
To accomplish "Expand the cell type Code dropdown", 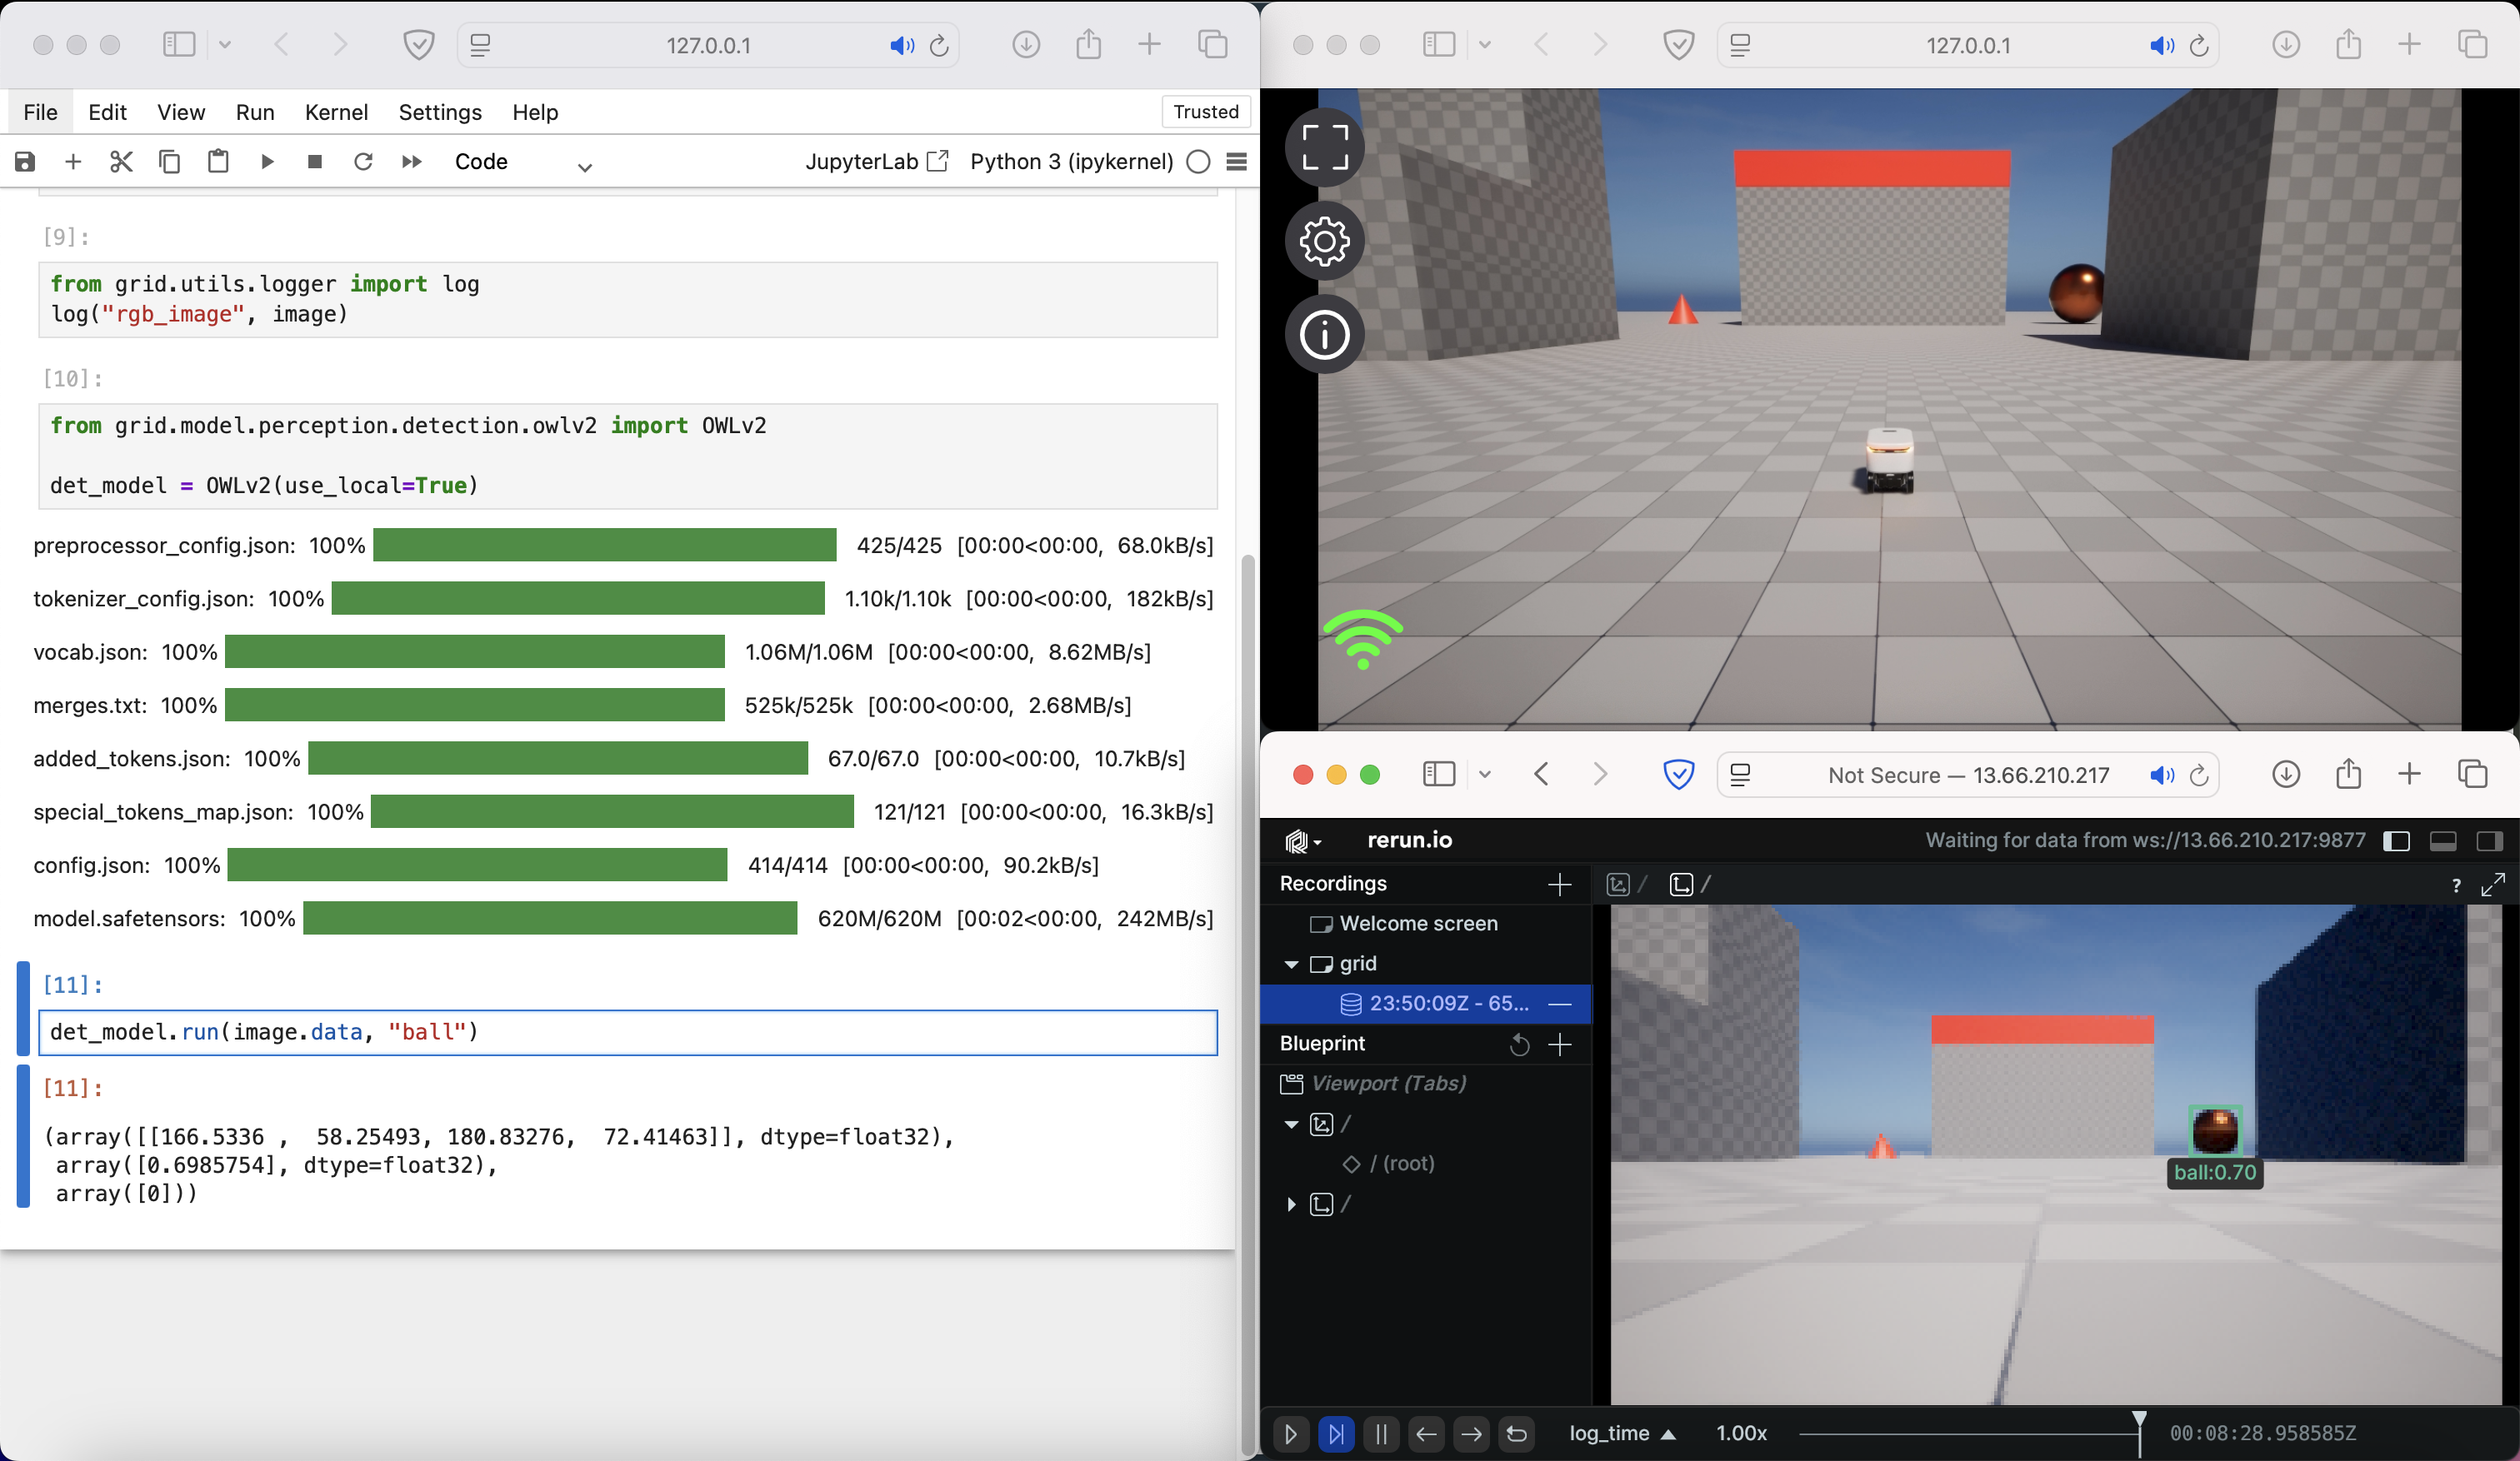I will pyautogui.click(x=585, y=167).
